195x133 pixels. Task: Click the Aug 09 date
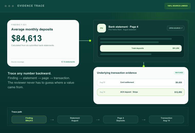102,82
